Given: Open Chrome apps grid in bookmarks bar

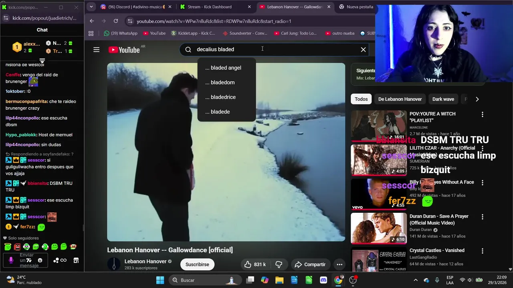Looking at the screenshot, I should click(x=91, y=33).
